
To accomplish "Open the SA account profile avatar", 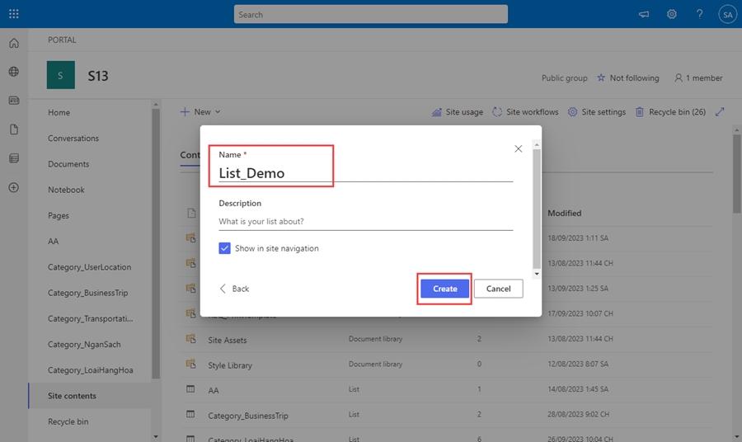I will click(x=726, y=14).
